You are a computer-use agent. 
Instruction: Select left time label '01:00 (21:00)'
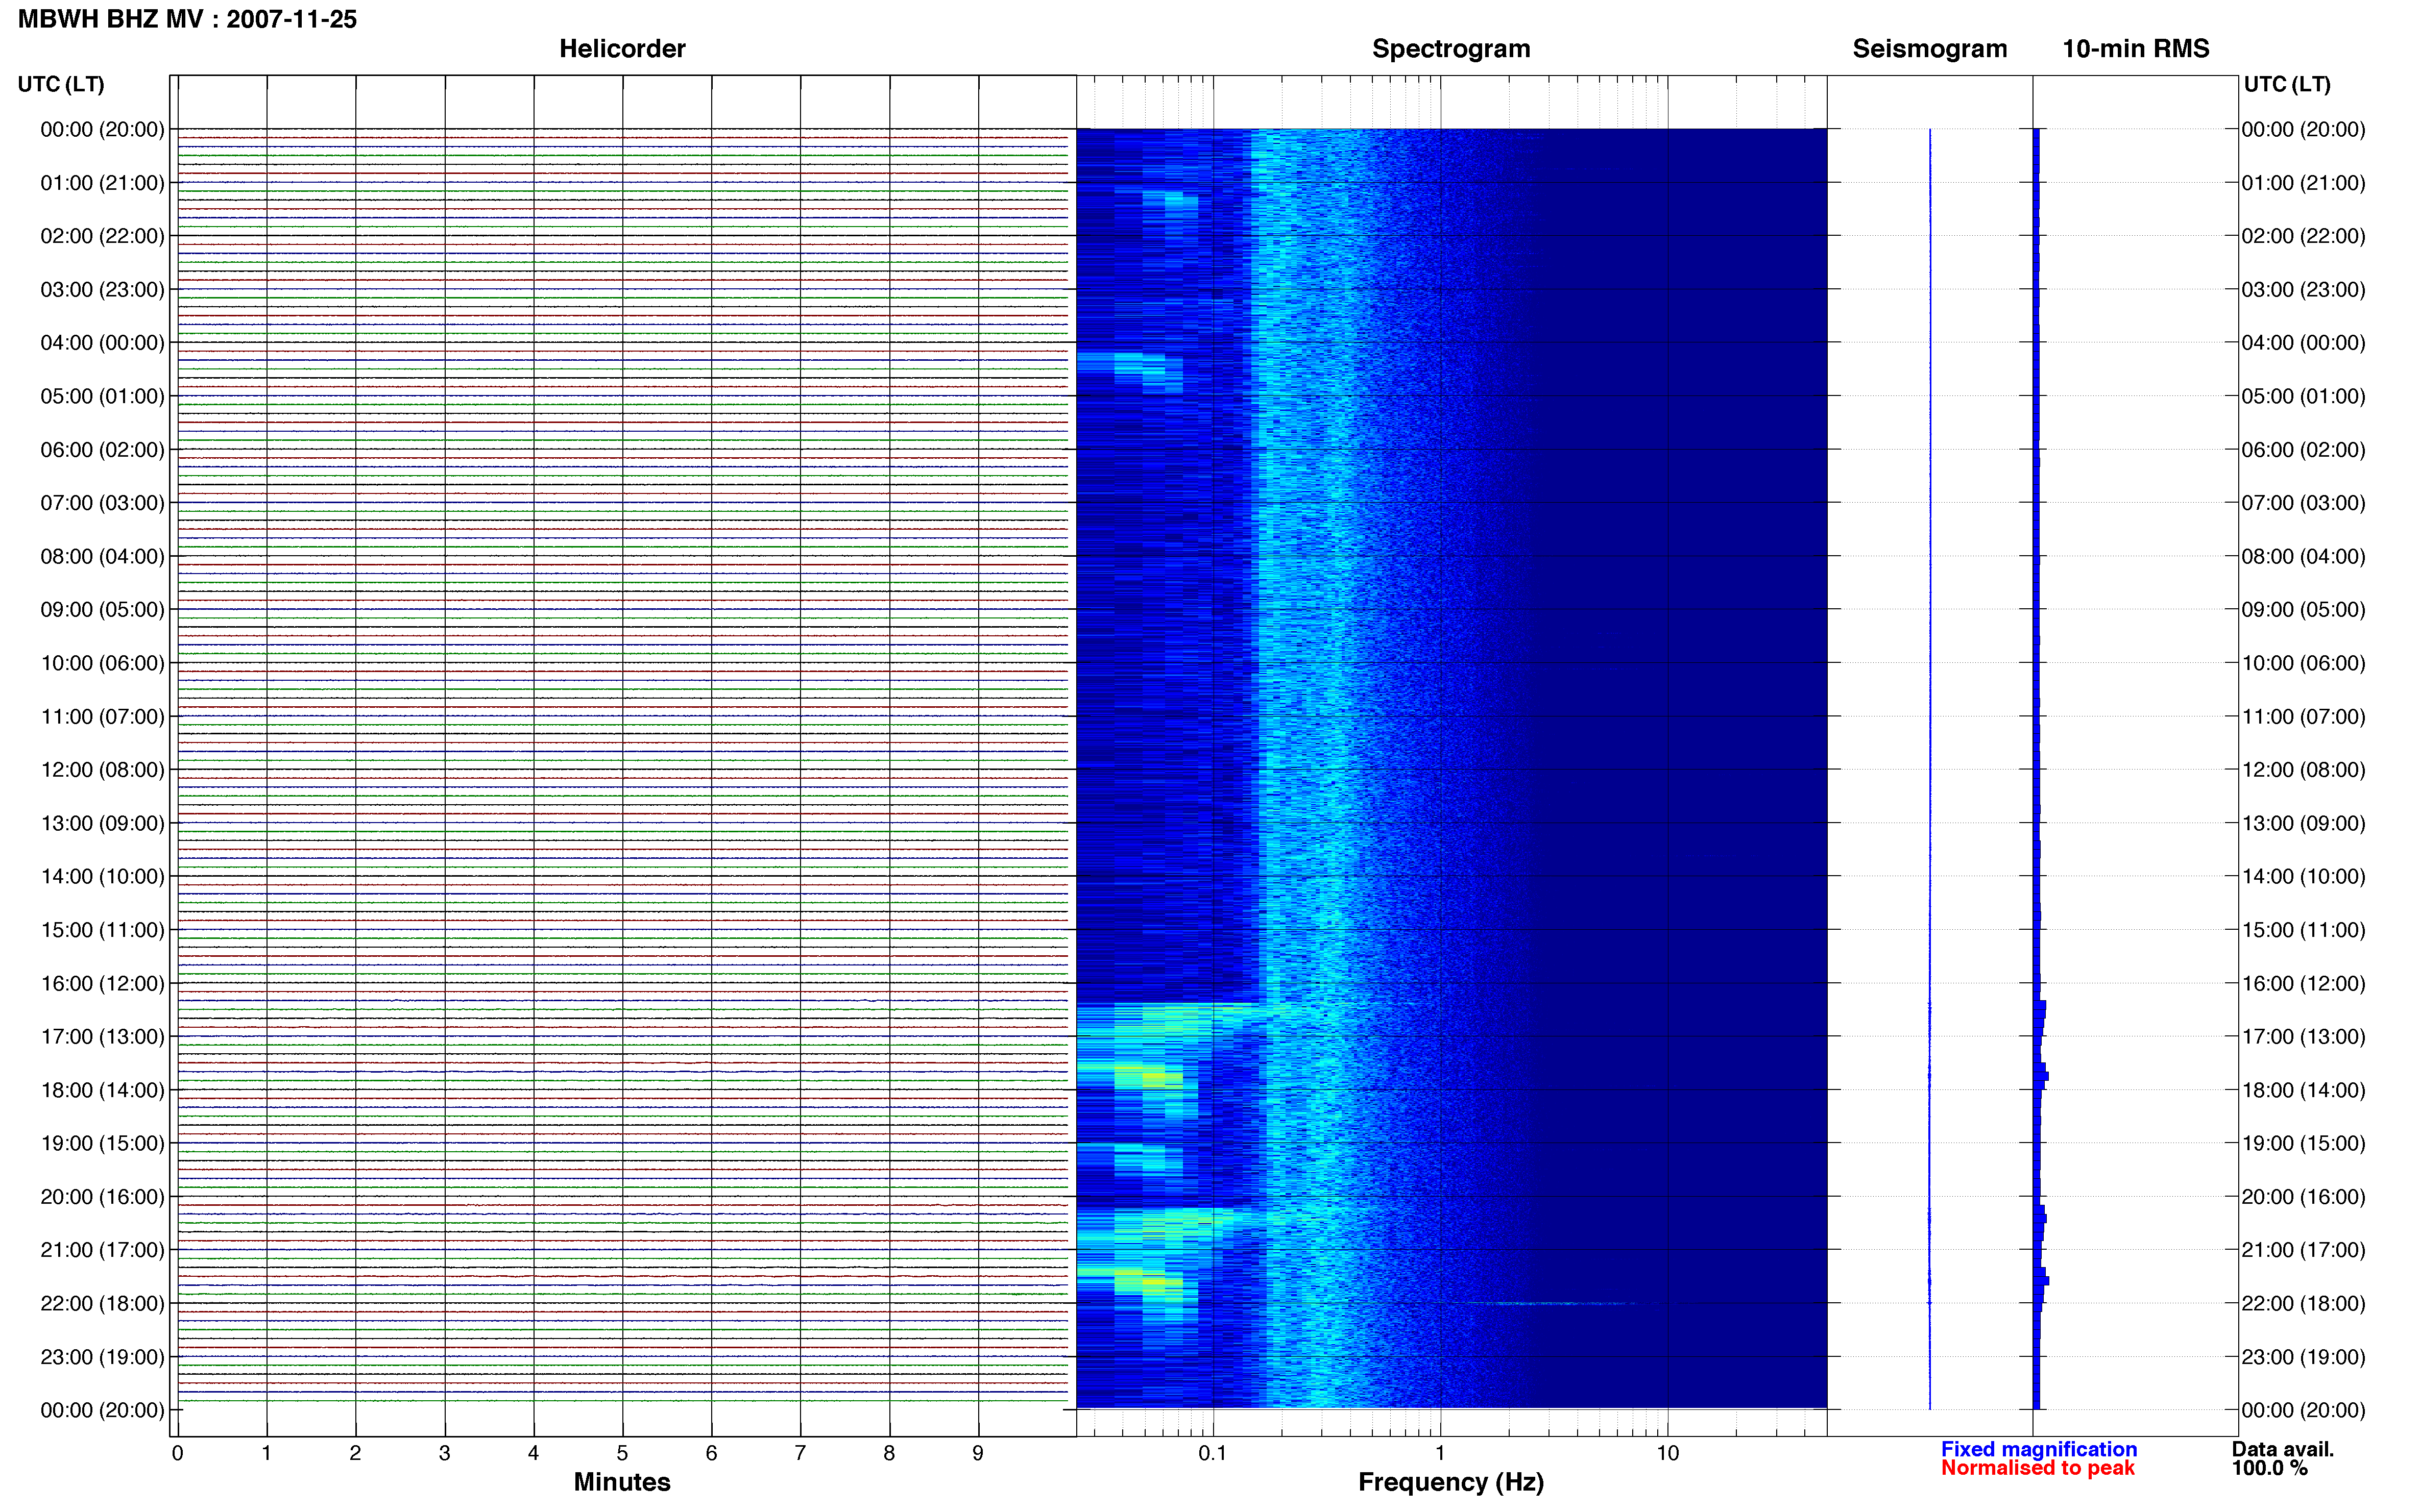coord(102,183)
